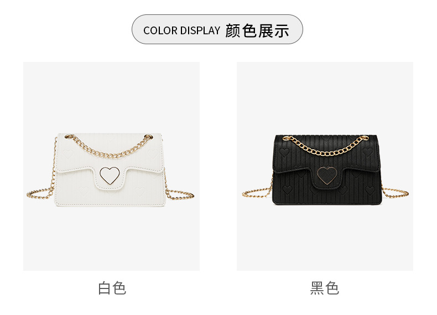Click the 颜色展示 Chinese heading text

[x=257, y=30]
